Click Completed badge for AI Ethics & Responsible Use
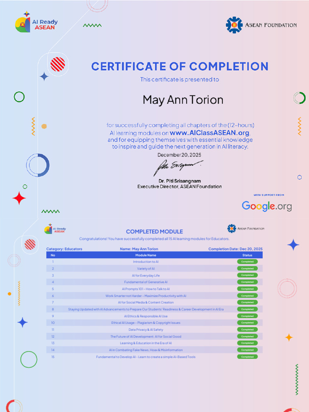Image resolution: width=309 pixels, height=412 pixels. (x=247, y=316)
